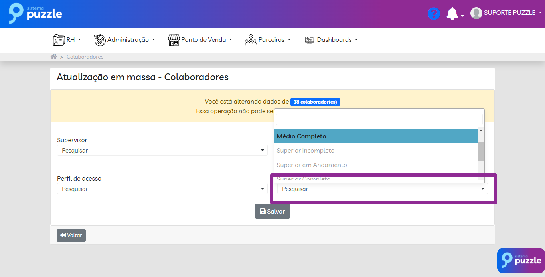
Task: Expand the Supervisor dropdown
Action: click(162, 151)
